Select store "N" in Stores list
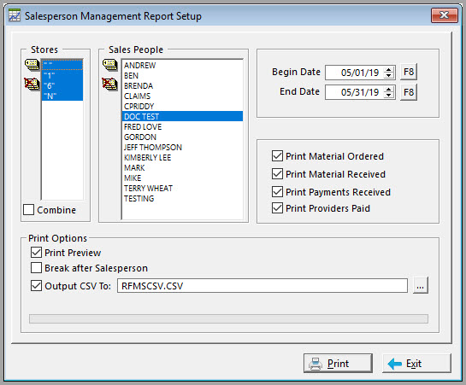Image resolution: width=466 pixels, height=385 pixels. click(x=62, y=96)
